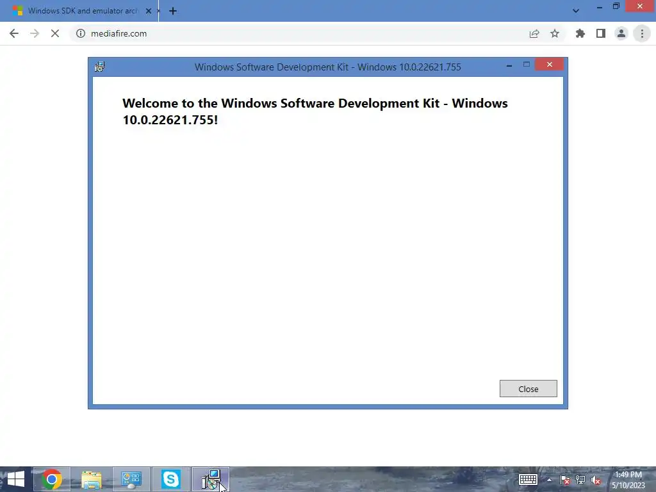This screenshot has width=656, height=492.
Task: Go forward in Chrome browser
Action: [35, 33]
